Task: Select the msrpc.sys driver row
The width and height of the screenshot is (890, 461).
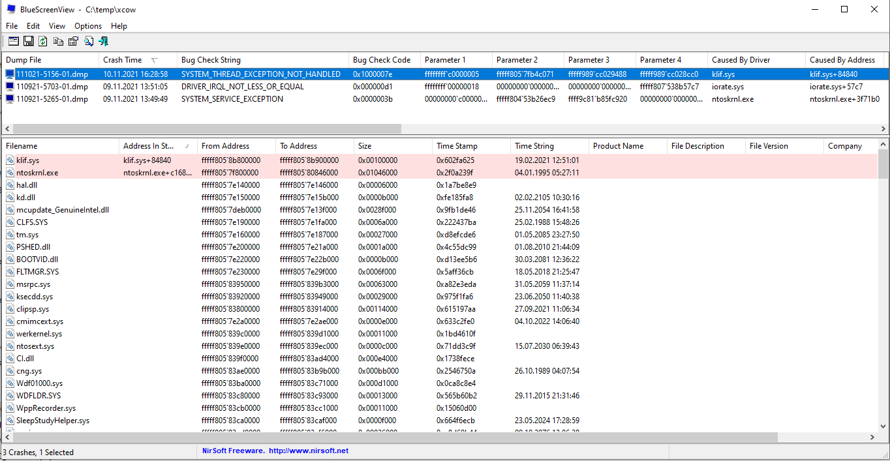Action: point(440,284)
